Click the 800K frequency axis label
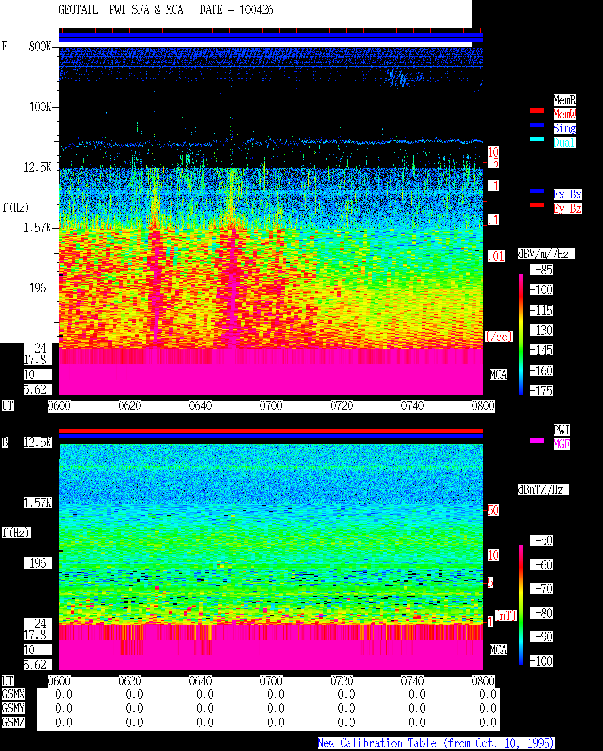Screen dimensions: 603x751 tap(40, 47)
